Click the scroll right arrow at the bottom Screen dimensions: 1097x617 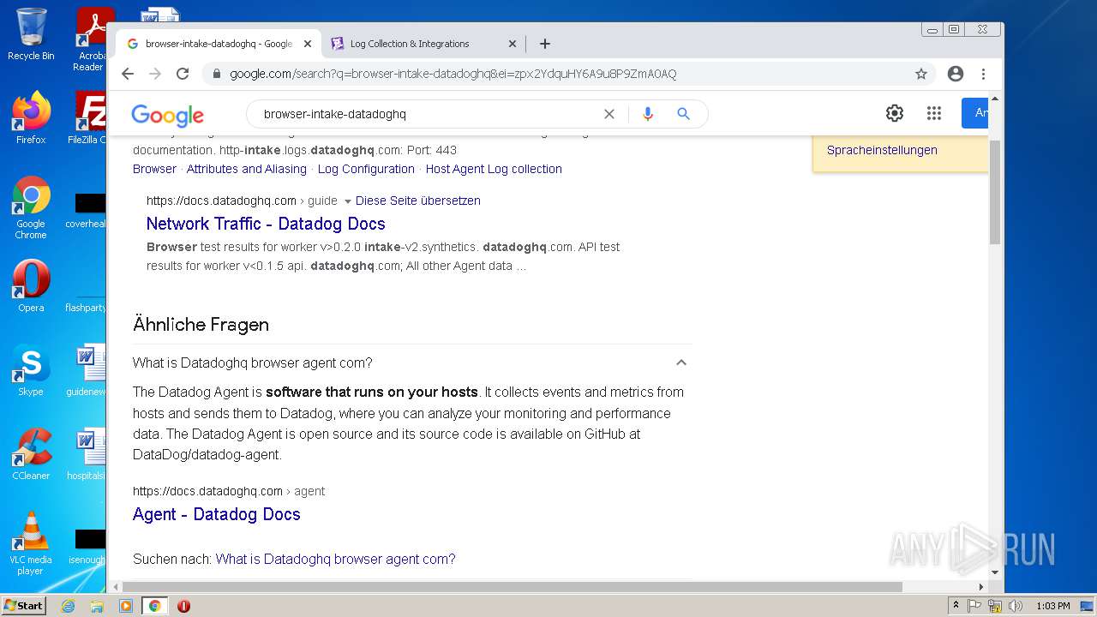coord(981,587)
